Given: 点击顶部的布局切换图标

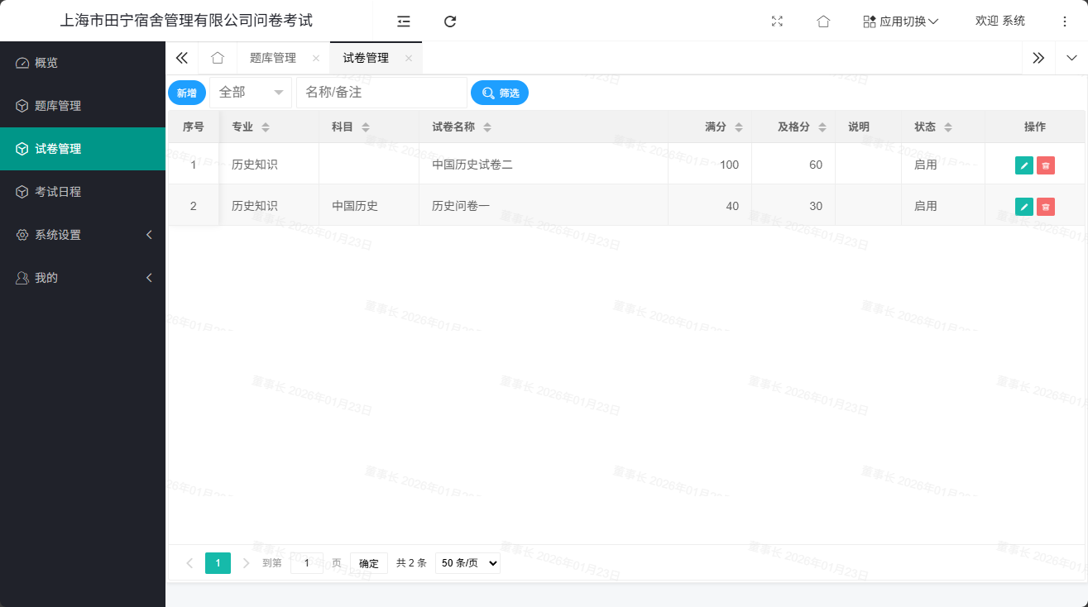Looking at the screenshot, I should click(403, 22).
